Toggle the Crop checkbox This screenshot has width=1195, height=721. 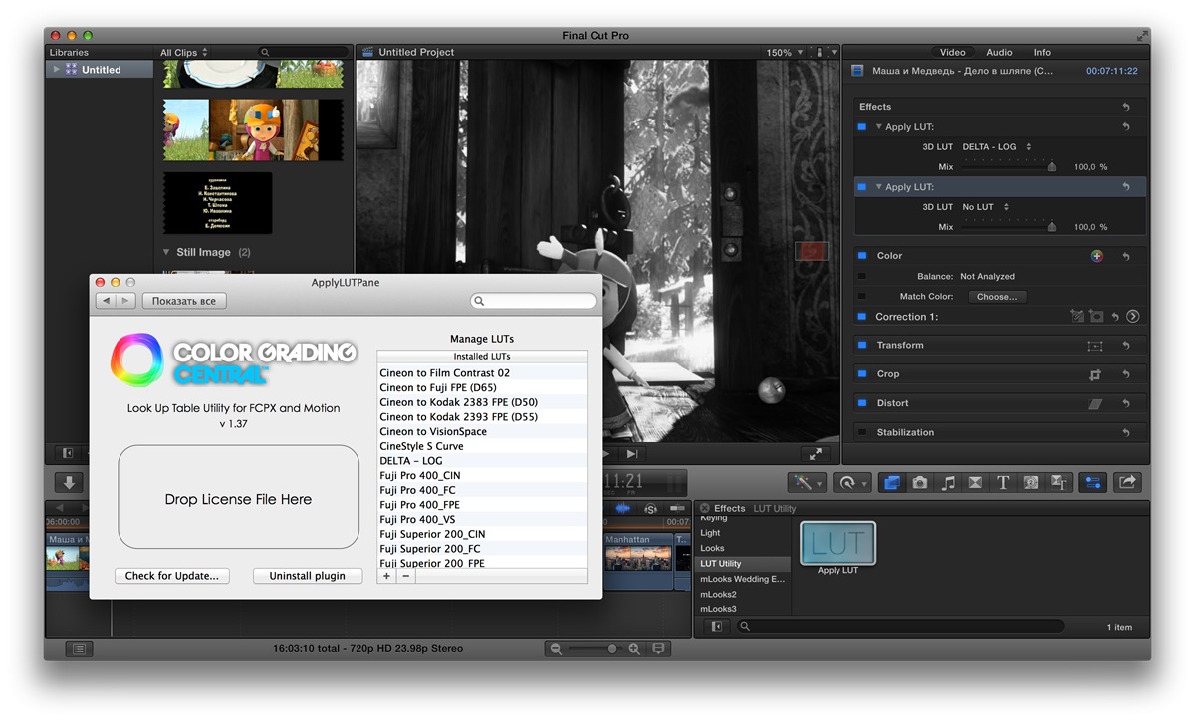click(861, 374)
